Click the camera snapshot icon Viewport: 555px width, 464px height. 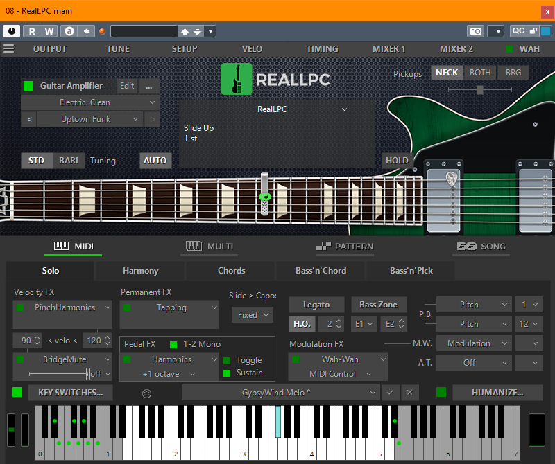[475, 31]
